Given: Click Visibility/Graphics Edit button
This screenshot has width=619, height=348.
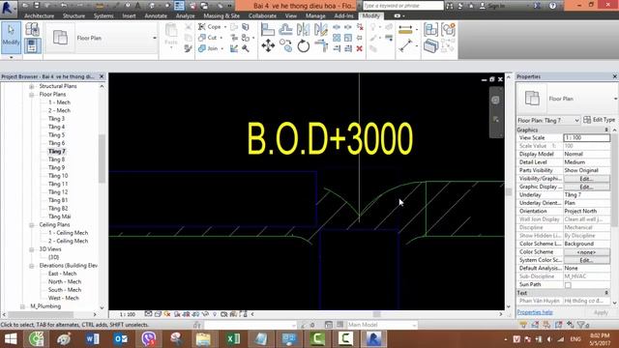Looking at the screenshot, I should (587, 179).
